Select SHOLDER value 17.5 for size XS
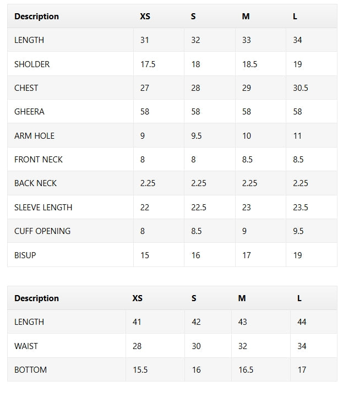 [x=148, y=64]
